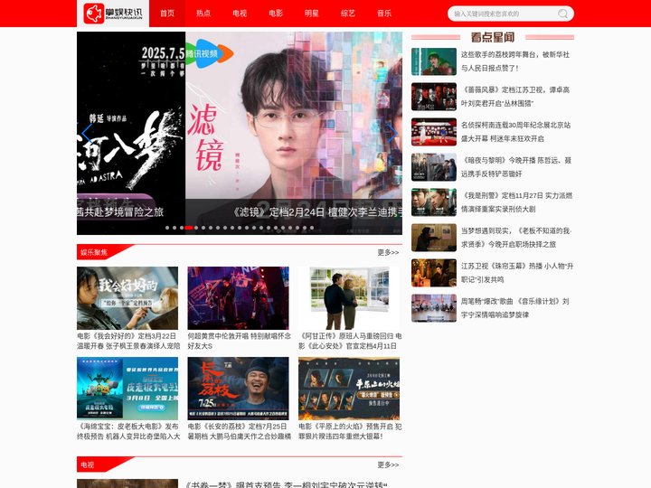Image resolution: width=651 pixels, height=488 pixels.
Task: Open 《暗夜与黎明》今晚开播 sidebar headline
Action: click(x=516, y=167)
